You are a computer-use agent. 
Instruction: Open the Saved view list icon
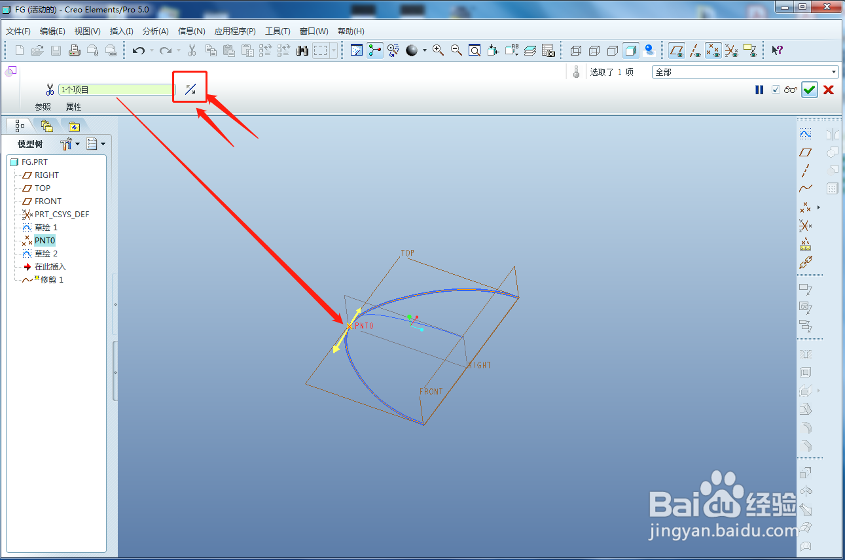(512, 50)
